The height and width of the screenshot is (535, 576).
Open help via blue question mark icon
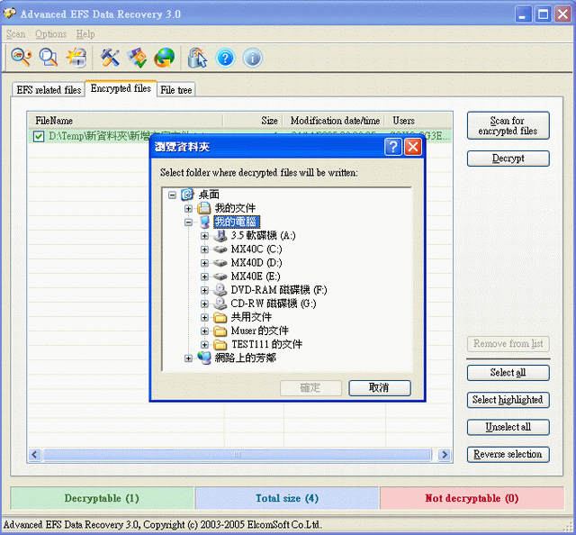[225, 59]
